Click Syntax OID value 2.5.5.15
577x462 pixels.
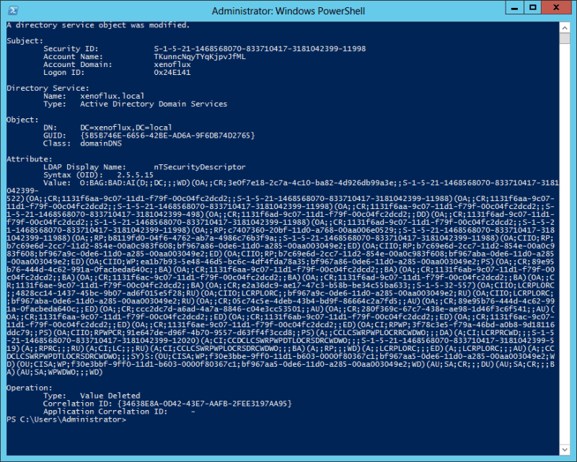[135, 175]
